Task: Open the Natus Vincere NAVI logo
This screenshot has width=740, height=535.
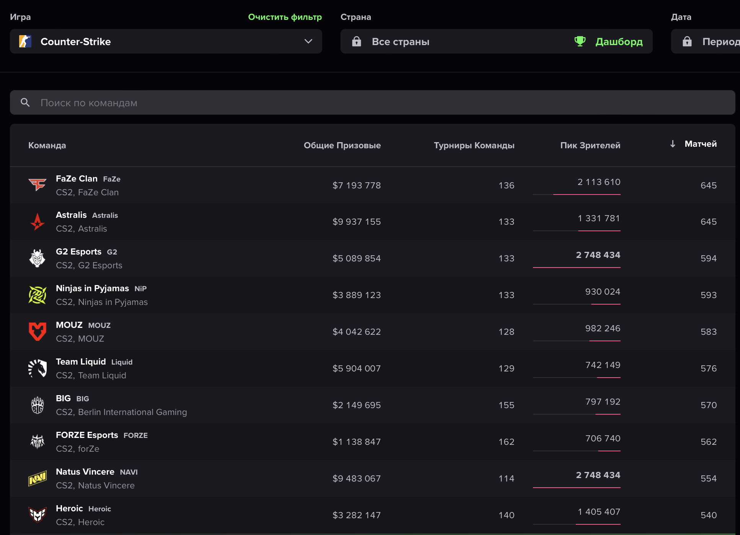Action: [x=37, y=478]
